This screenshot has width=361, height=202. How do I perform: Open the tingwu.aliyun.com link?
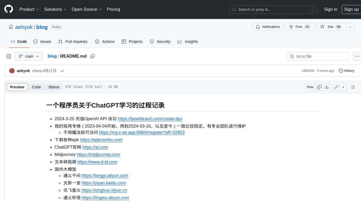(x=105, y=198)
